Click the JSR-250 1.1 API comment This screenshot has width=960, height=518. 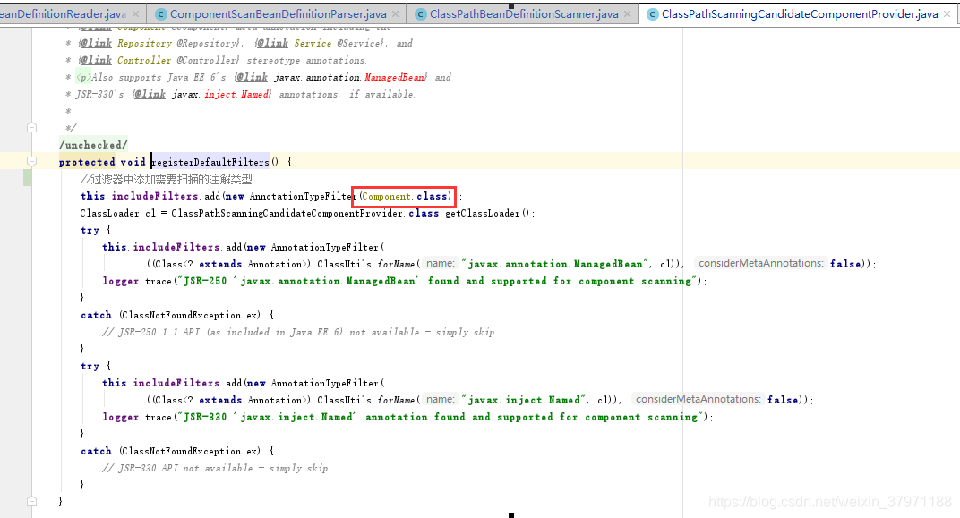point(299,332)
